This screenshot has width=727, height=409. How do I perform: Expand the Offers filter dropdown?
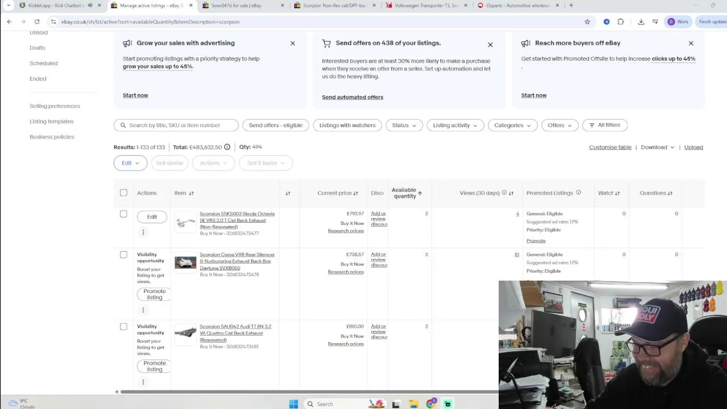[x=559, y=125]
